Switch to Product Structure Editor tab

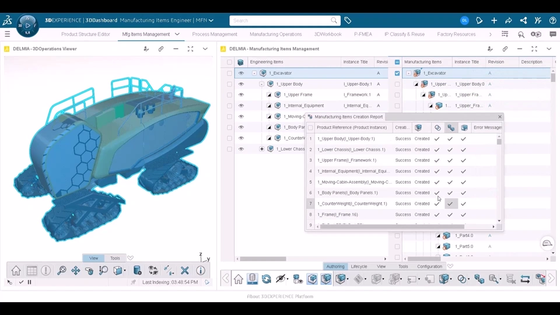pos(85,34)
